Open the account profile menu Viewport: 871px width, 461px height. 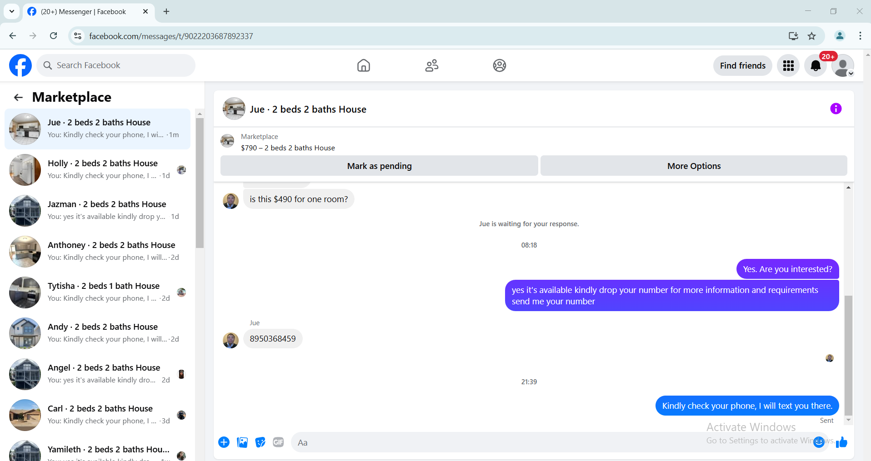[843, 66]
